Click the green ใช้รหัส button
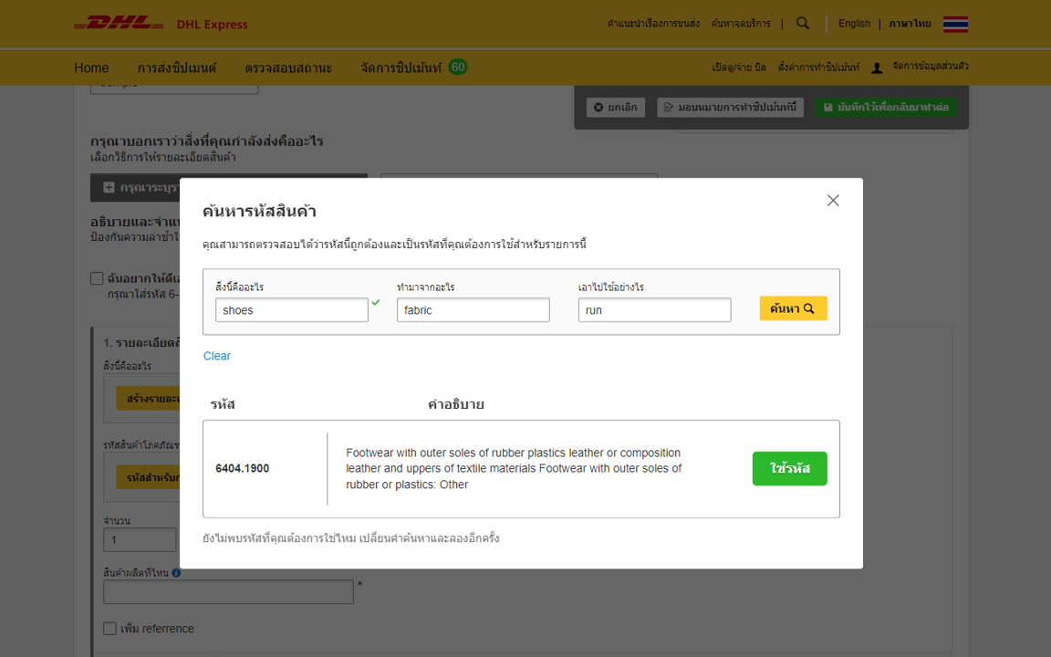 [x=789, y=469]
